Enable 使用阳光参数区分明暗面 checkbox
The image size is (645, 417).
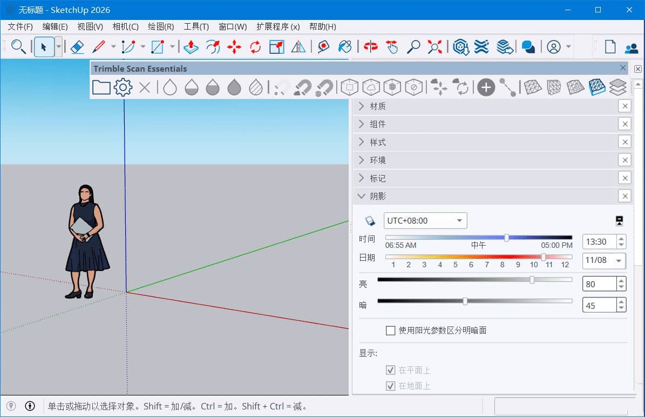coord(391,330)
